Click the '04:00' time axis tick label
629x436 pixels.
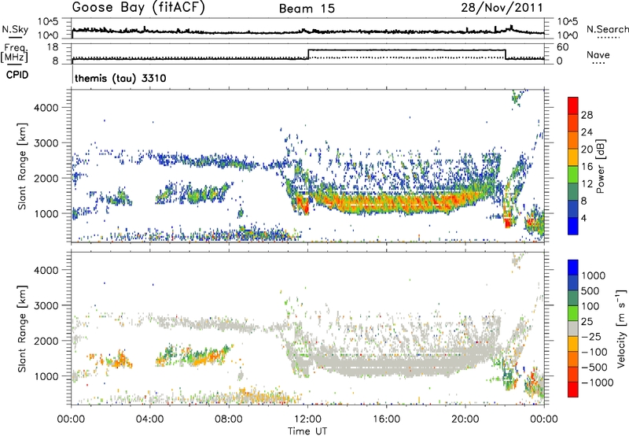149,419
